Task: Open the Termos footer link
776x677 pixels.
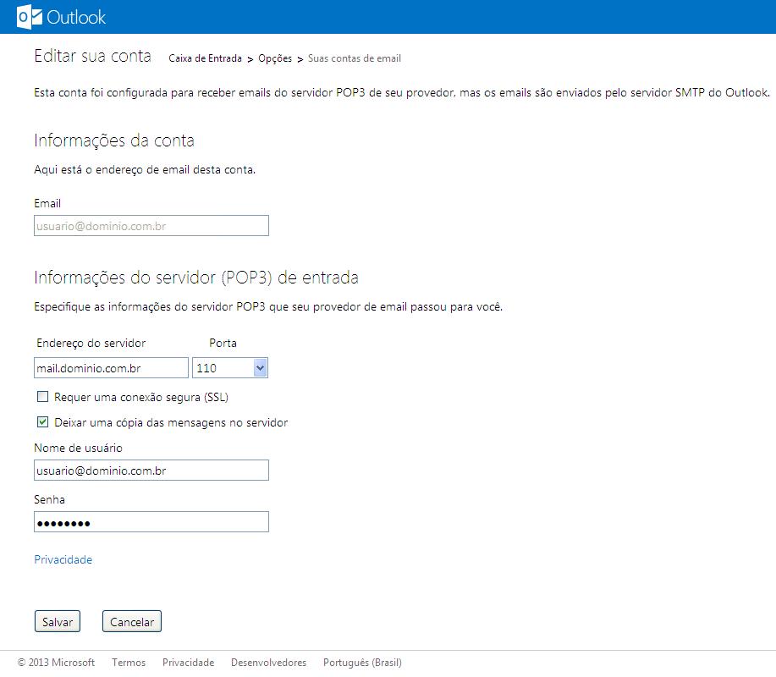Action: [129, 662]
